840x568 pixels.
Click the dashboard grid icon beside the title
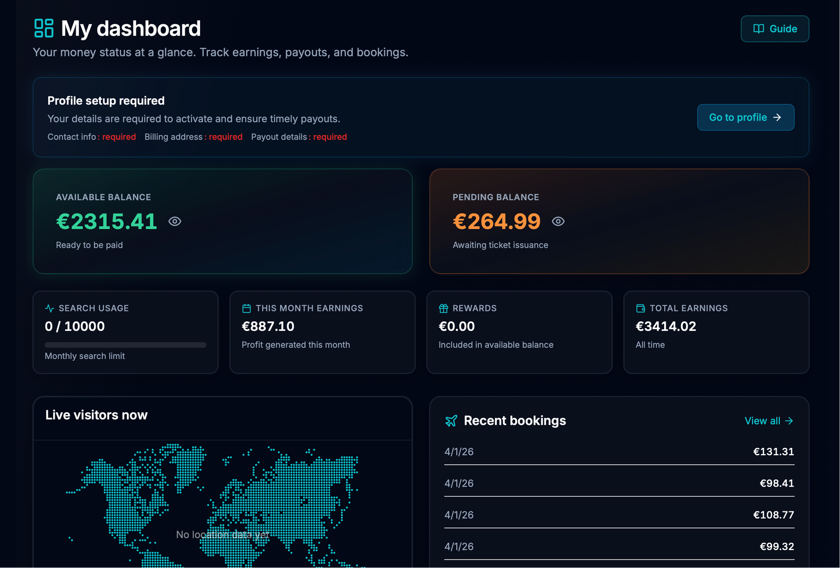pyautogui.click(x=44, y=28)
